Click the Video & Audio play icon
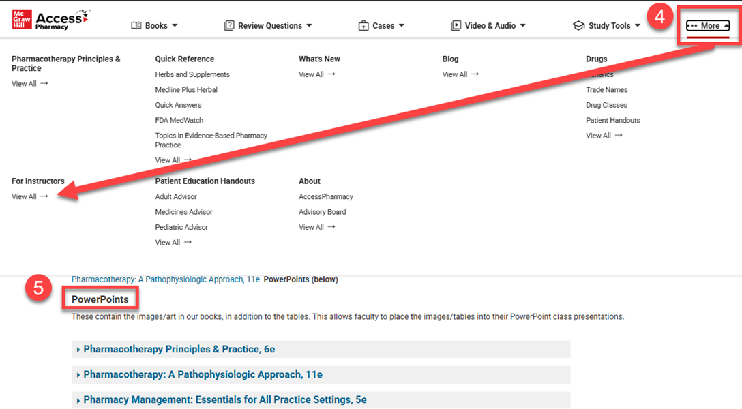This screenshot has width=742, height=409. [456, 26]
